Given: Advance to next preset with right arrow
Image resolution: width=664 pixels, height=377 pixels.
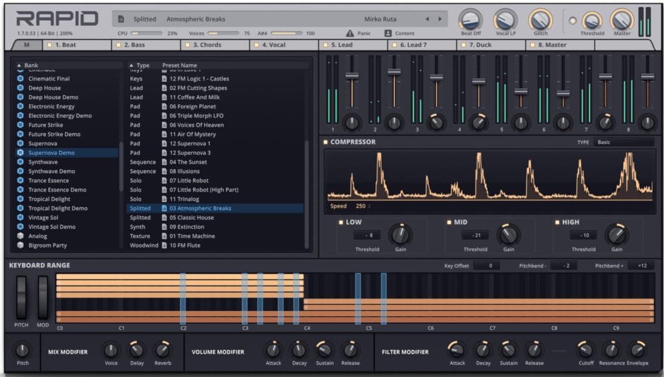Looking at the screenshot, I should coord(440,19).
